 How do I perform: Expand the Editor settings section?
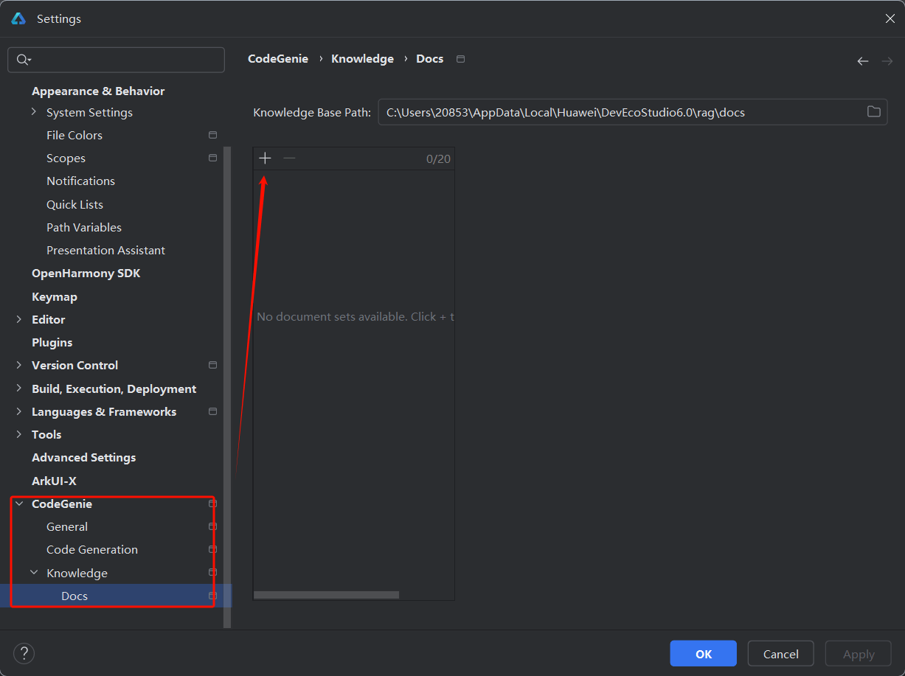tap(19, 319)
